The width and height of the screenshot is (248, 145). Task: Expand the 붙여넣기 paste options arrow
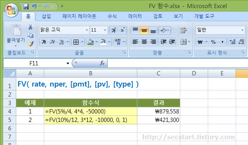pyautogui.click(x=15, y=46)
